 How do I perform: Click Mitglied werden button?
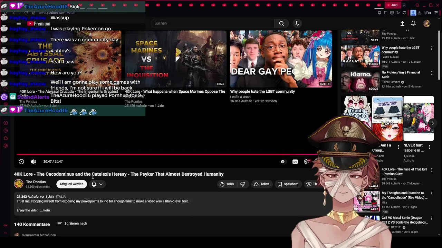(71, 184)
